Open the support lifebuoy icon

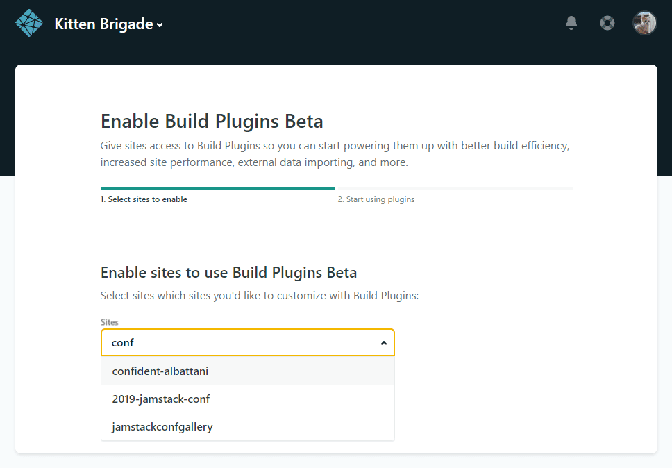tap(607, 23)
